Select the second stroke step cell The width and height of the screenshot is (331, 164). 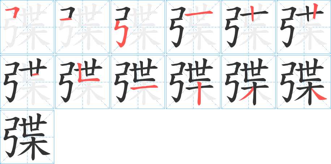click(x=82, y=27)
